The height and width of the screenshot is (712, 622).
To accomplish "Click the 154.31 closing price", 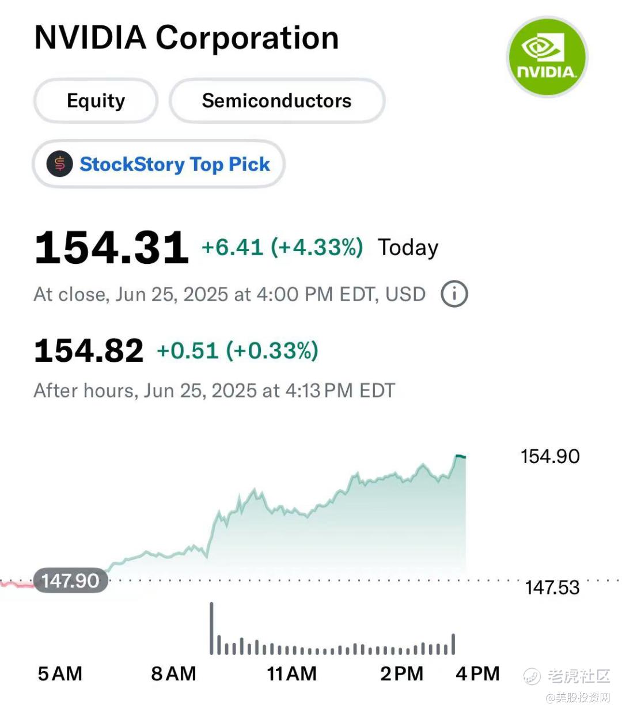I will [111, 248].
